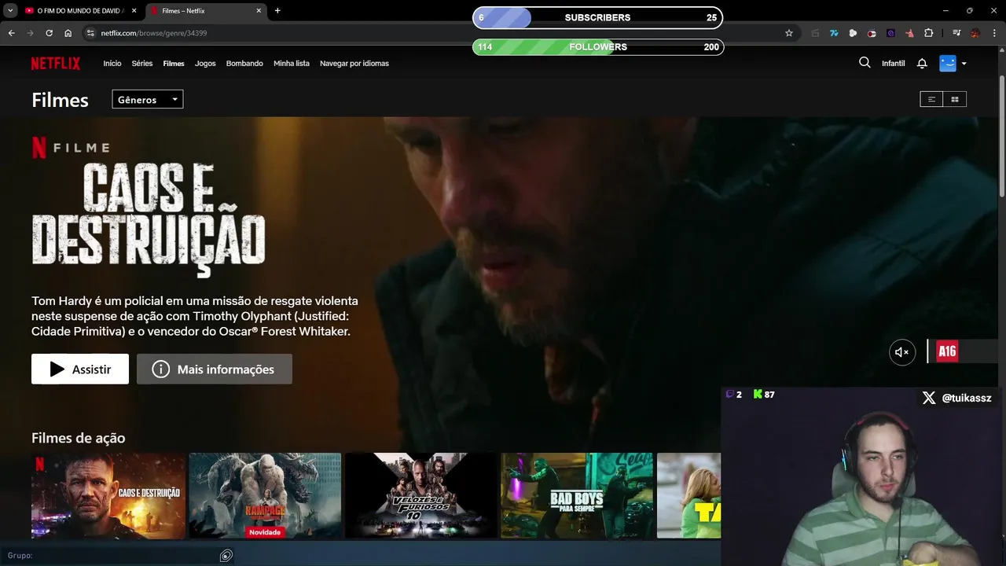
Task: Open the notifications bell
Action: click(922, 64)
